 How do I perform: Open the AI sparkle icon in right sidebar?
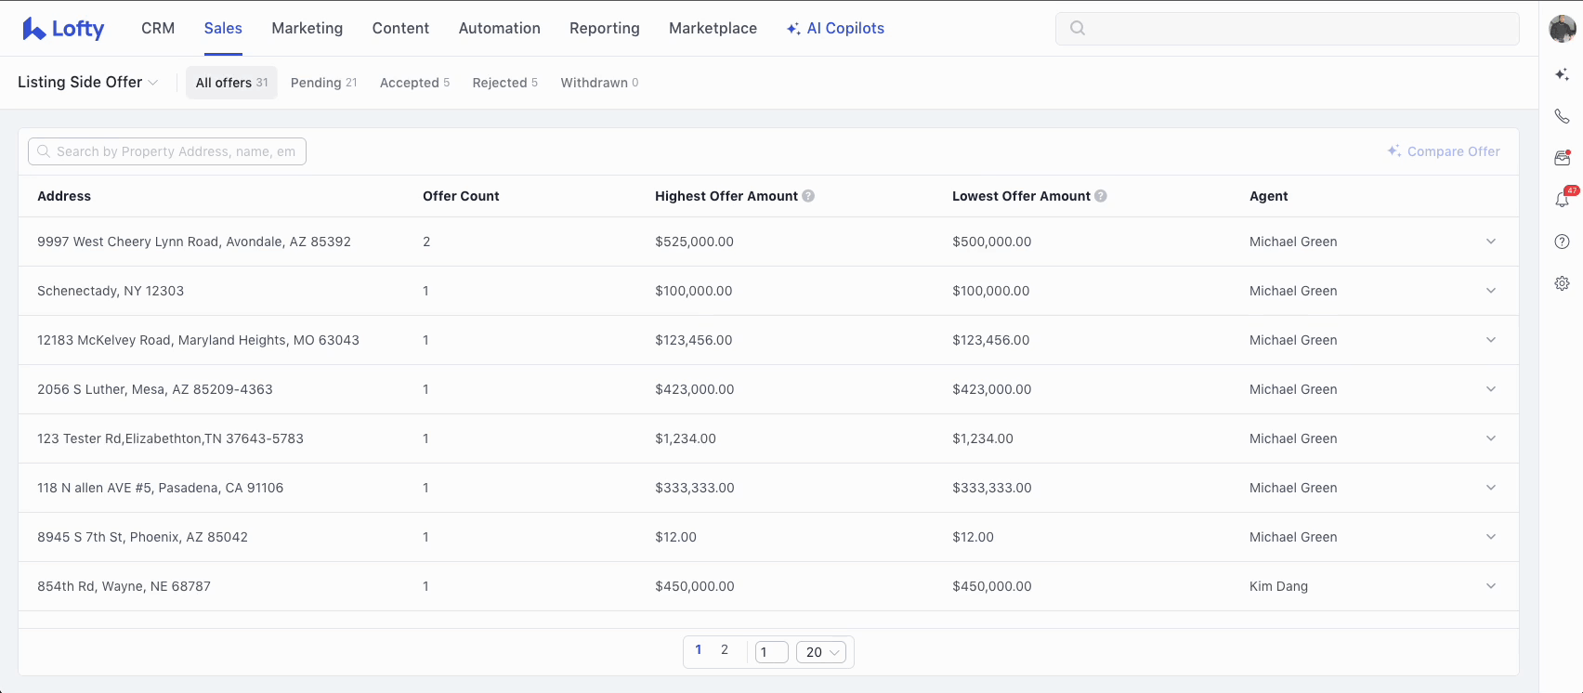(x=1562, y=74)
